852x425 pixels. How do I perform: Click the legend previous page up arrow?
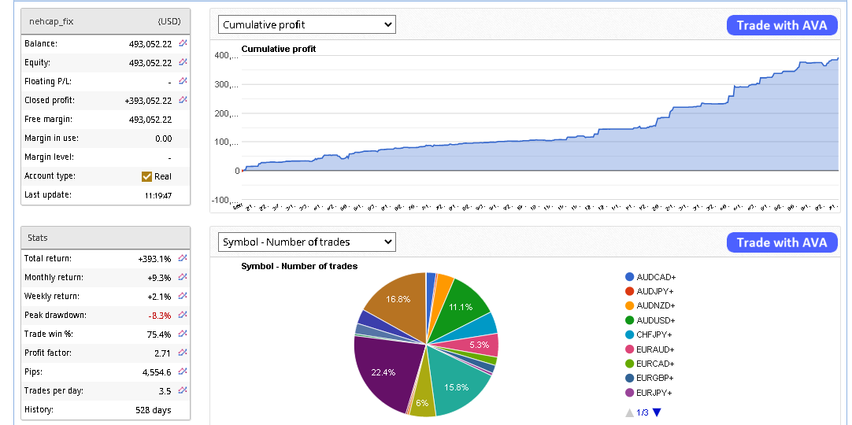628,412
